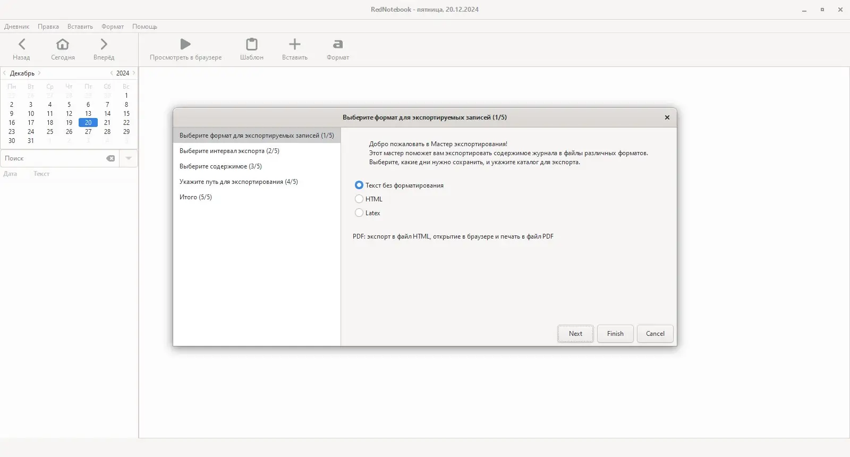The height and width of the screenshot is (457, 850).
Task: Close the RedNotebook window
Action: point(840,10)
